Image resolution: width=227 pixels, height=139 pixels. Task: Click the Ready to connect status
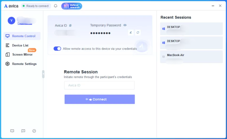36,6
